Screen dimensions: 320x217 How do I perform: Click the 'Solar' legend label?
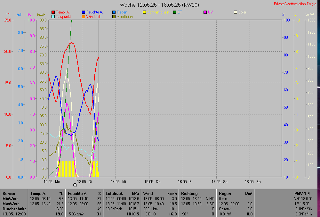[242, 12]
